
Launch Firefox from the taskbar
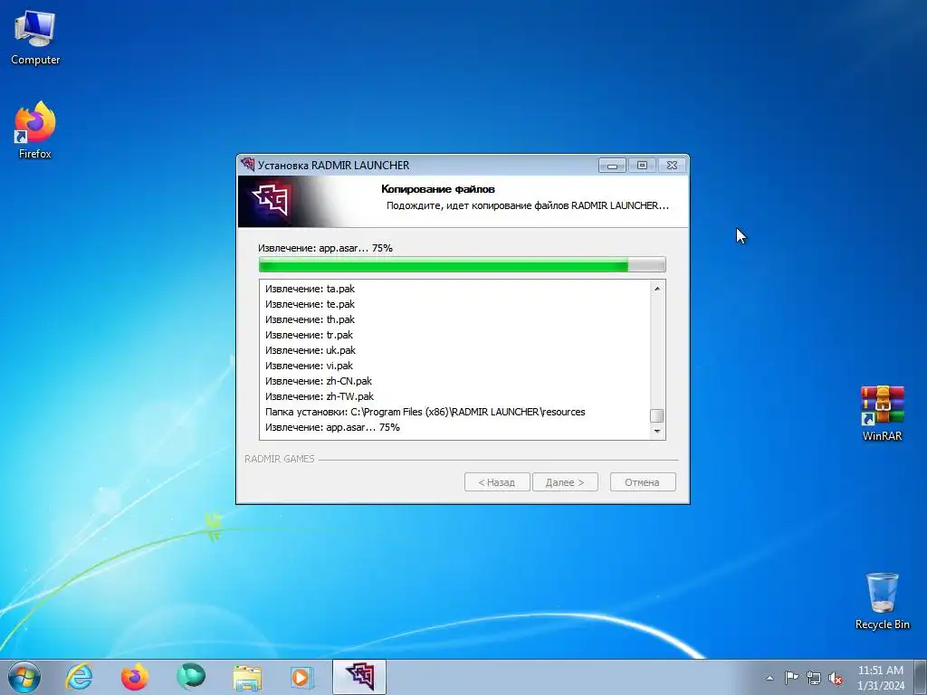coord(135,677)
